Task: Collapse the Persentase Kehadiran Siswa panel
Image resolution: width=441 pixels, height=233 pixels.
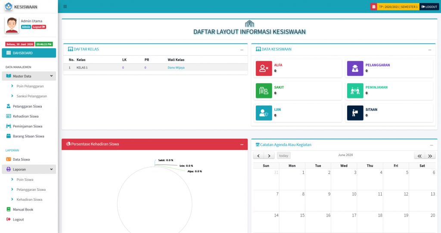Action: (242, 144)
